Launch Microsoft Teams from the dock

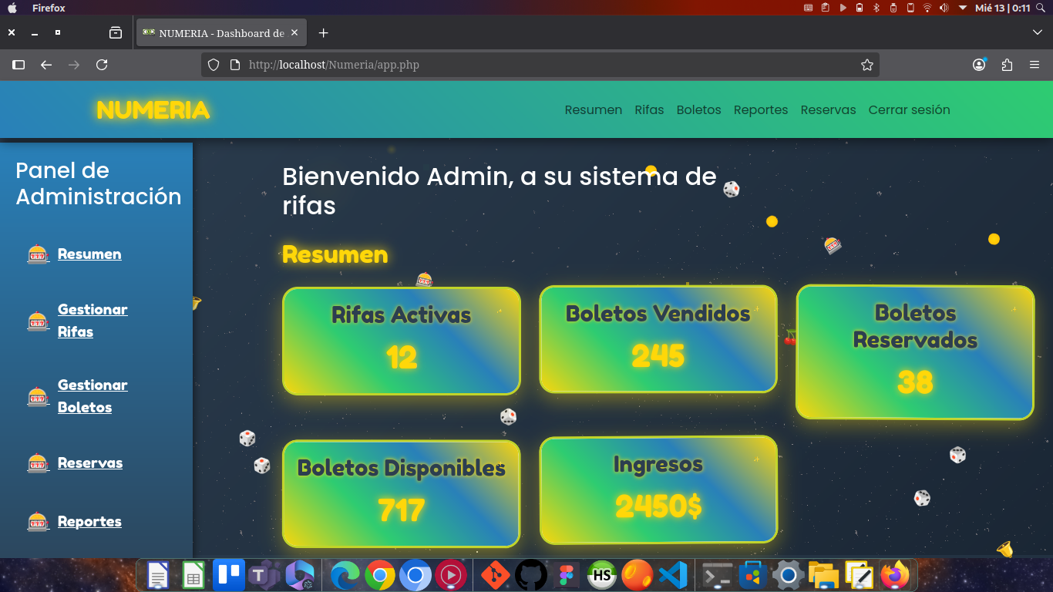pos(264,575)
